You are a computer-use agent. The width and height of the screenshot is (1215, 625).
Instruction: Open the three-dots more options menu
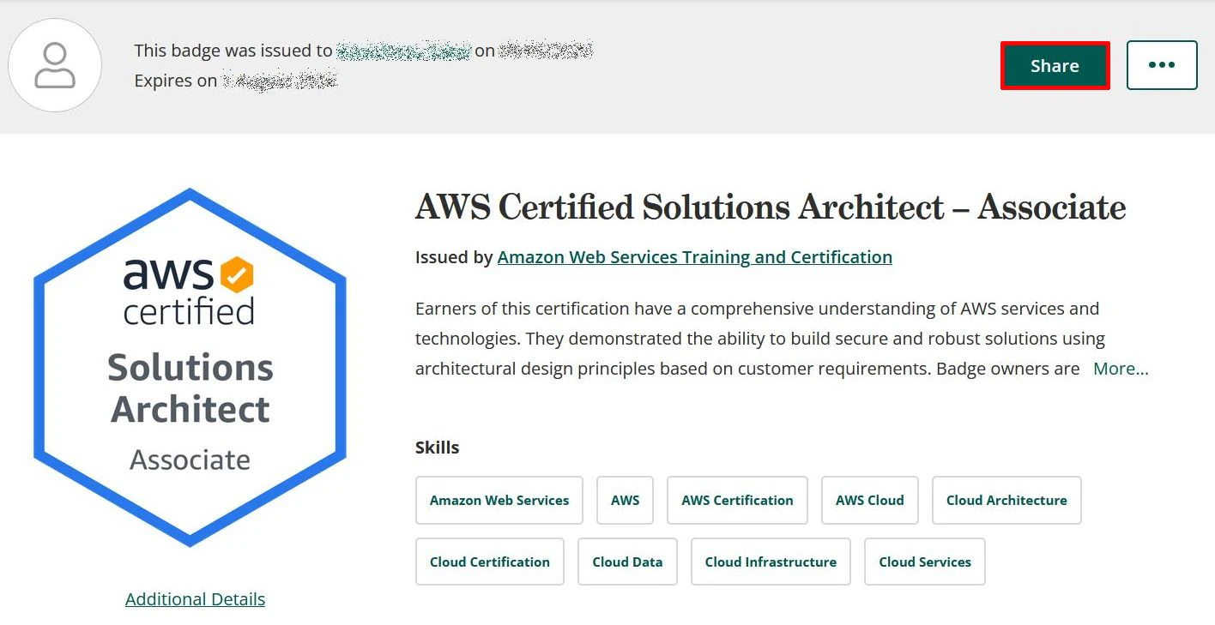pos(1162,65)
